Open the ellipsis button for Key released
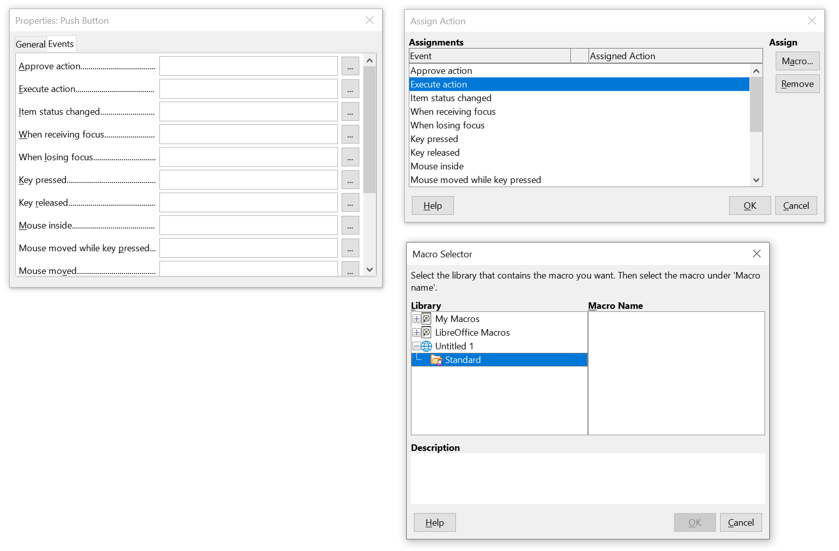This screenshot has width=839, height=551. click(350, 203)
